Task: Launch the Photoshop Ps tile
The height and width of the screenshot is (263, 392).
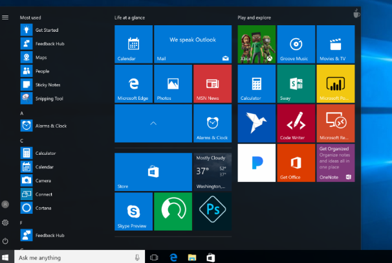Action: (212, 211)
